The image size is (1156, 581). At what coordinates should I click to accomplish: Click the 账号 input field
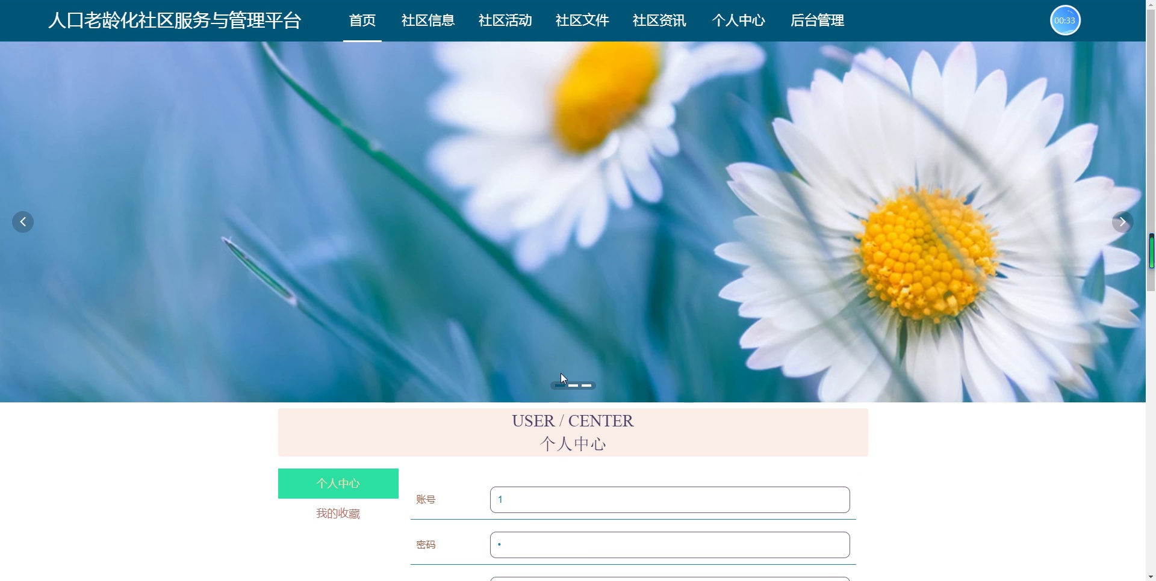[670, 500]
